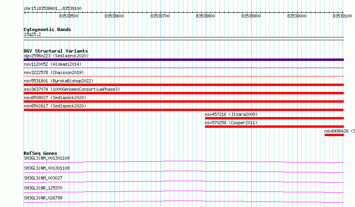
Task: Open variant nsv6508027 (Sedlazeck2020) label
Action: pyautogui.click(x=55, y=98)
